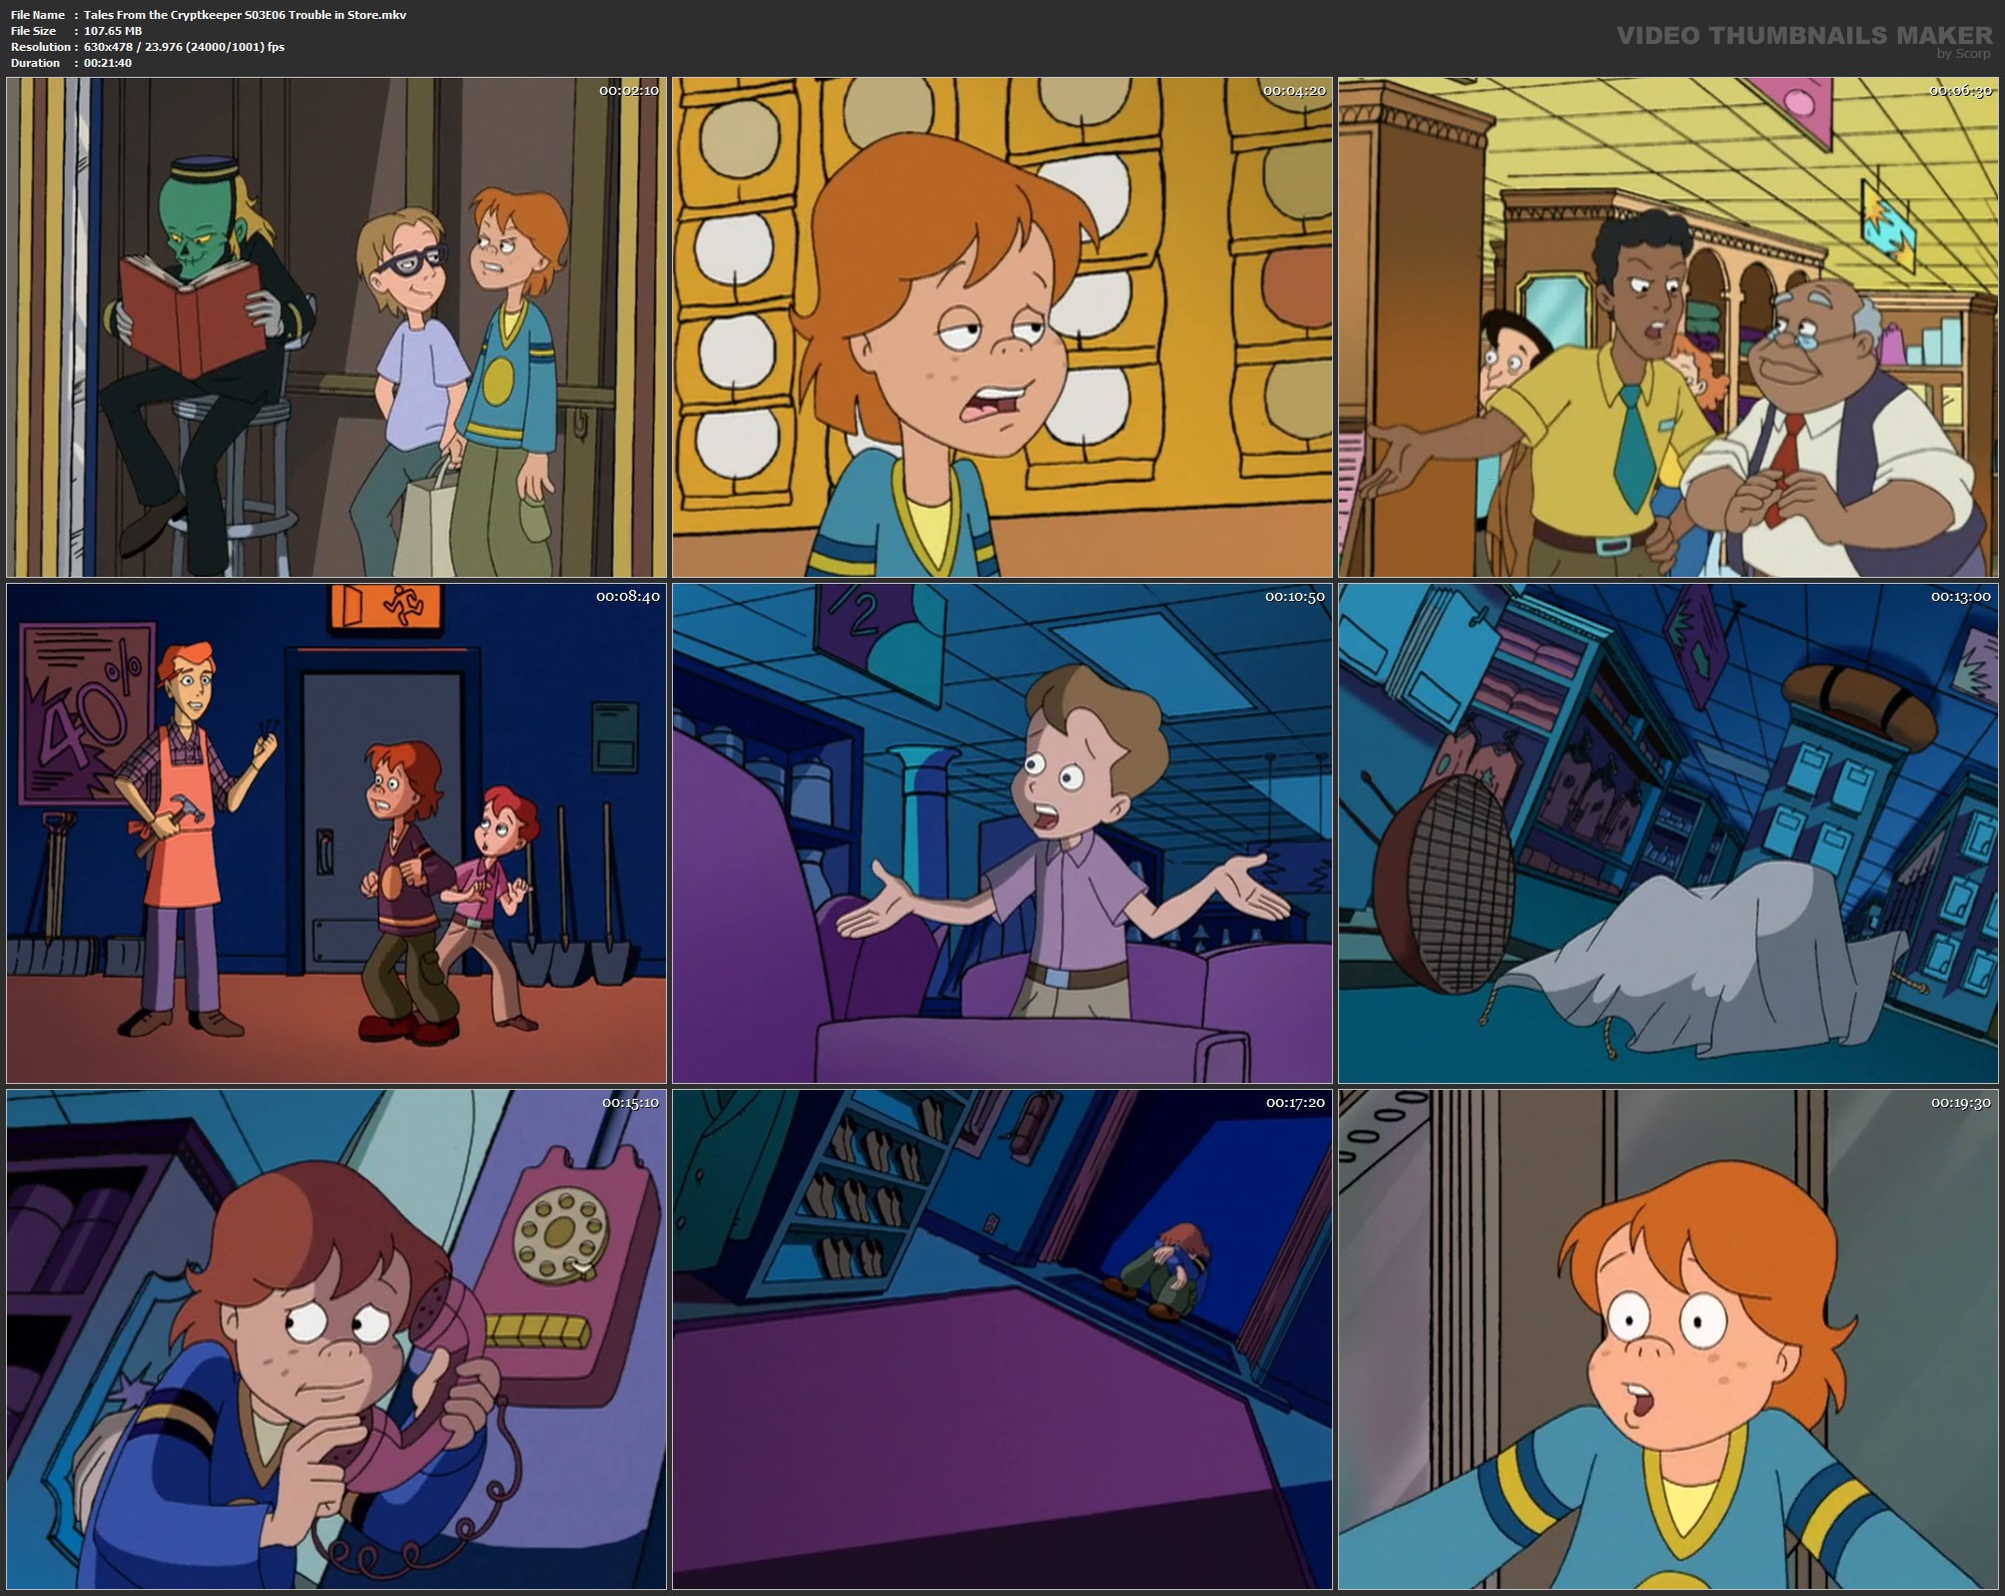Click the orange-apron man thumbnail at 00:08:40
Screen dimensions: 2005x1596
click(x=335, y=833)
